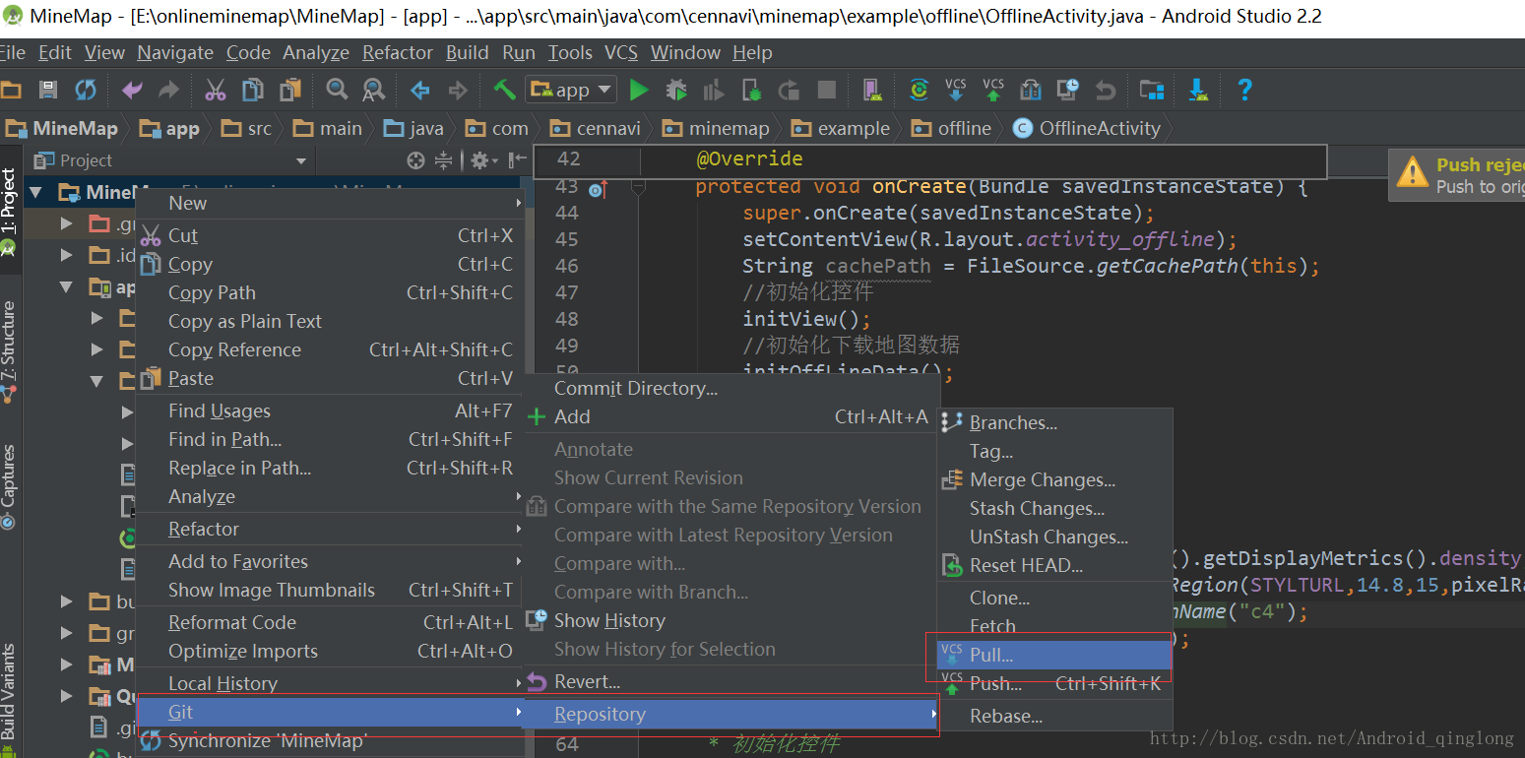The image size is (1525, 758).
Task: Open the Refactor menu in menu bar
Action: click(398, 53)
